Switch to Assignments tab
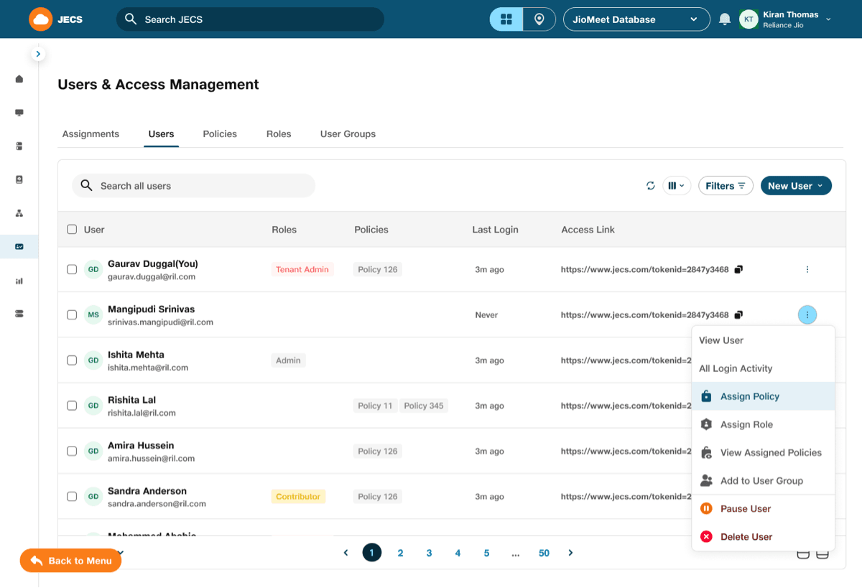The image size is (862, 588). click(x=91, y=134)
